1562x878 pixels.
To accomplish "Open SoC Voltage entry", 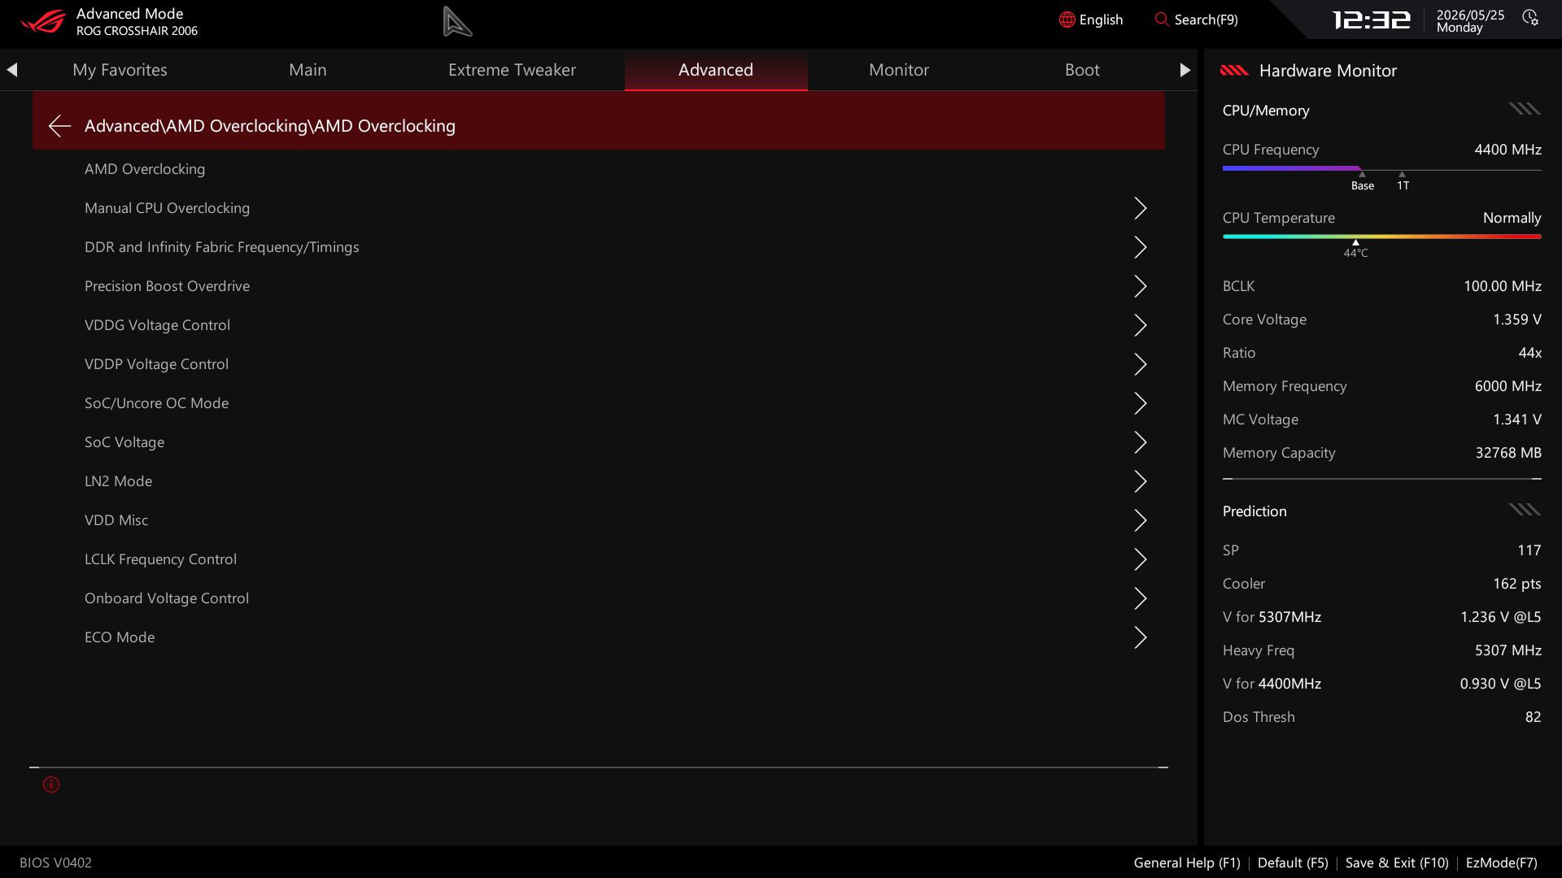I will [599, 442].
